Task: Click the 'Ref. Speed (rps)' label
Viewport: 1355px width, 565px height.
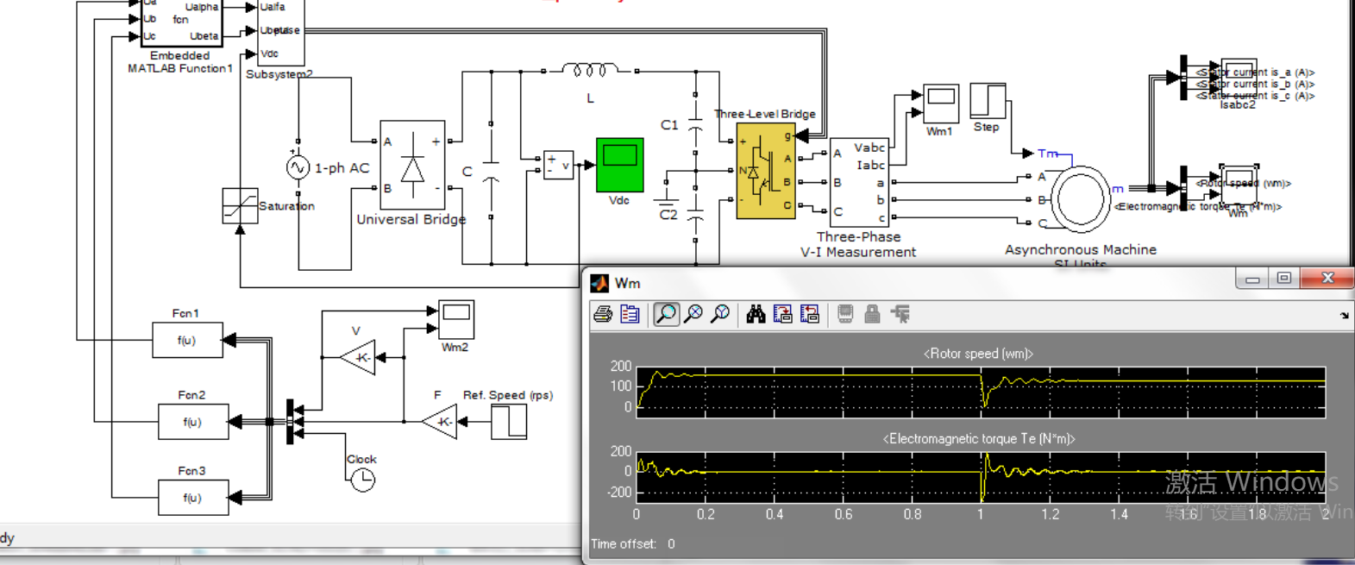Action: coord(508,395)
